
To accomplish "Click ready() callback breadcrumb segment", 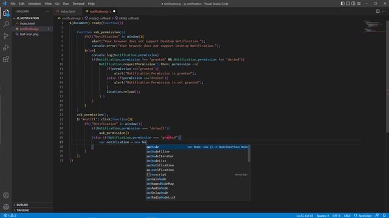I will [98, 18].
